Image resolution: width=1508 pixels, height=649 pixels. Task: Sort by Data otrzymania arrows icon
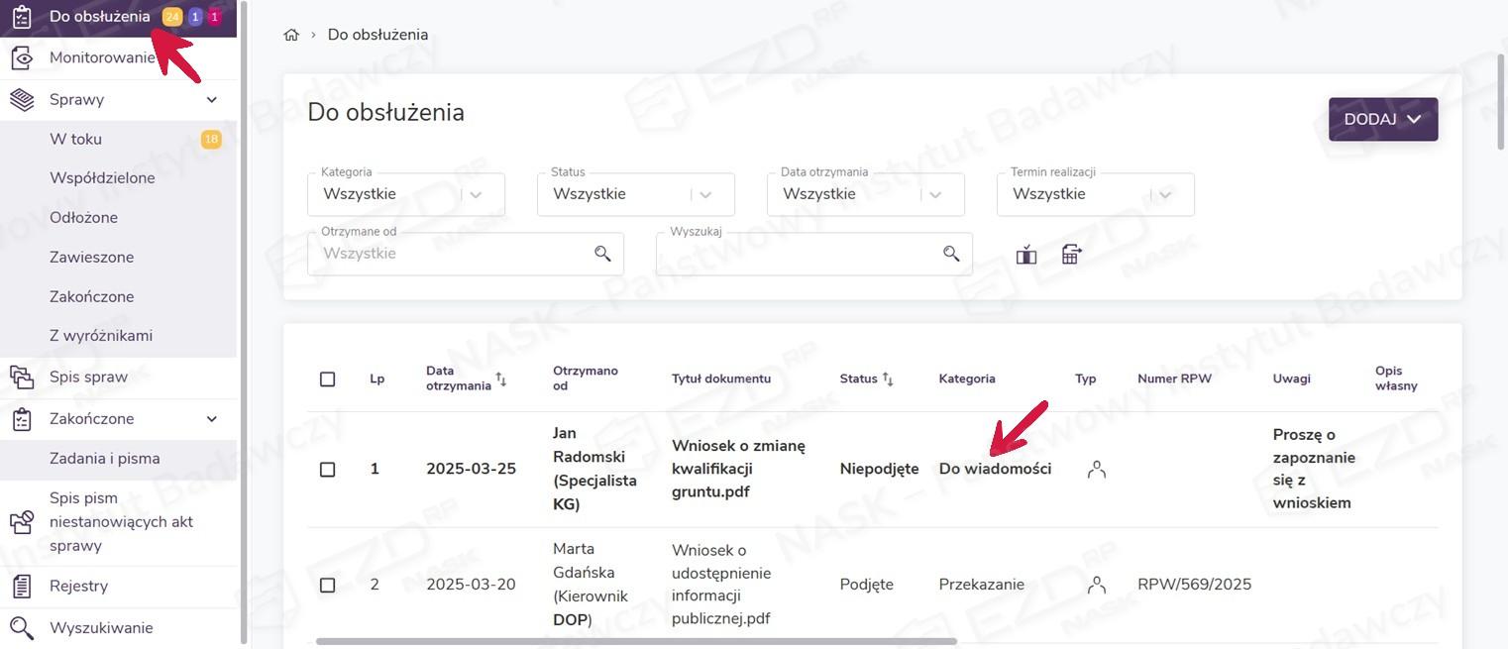click(501, 379)
